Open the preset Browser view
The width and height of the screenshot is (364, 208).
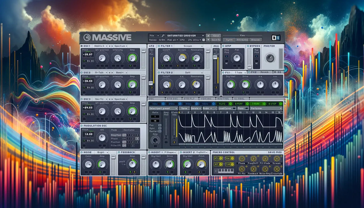click(255, 40)
